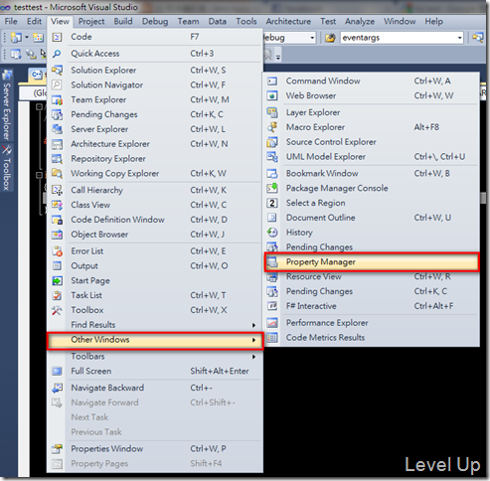Click the UML Model Explorer icon
The height and width of the screenshot is (481, 490).
click(272, 157)
